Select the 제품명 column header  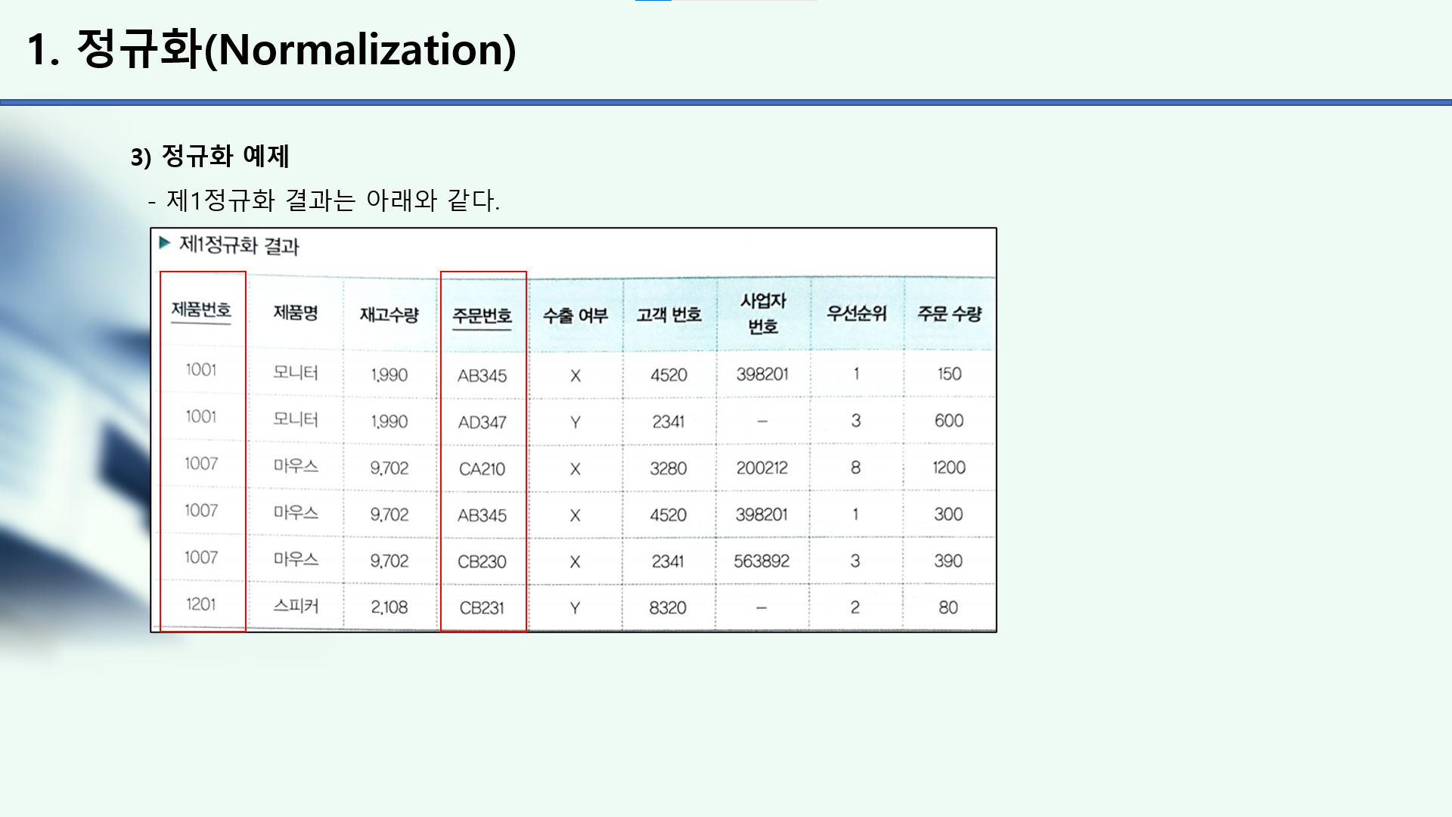tap(296, 313)
